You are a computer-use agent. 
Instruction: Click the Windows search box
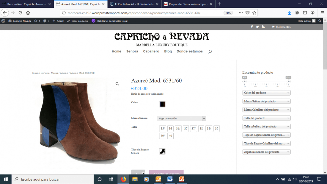[x=53, y=179]
